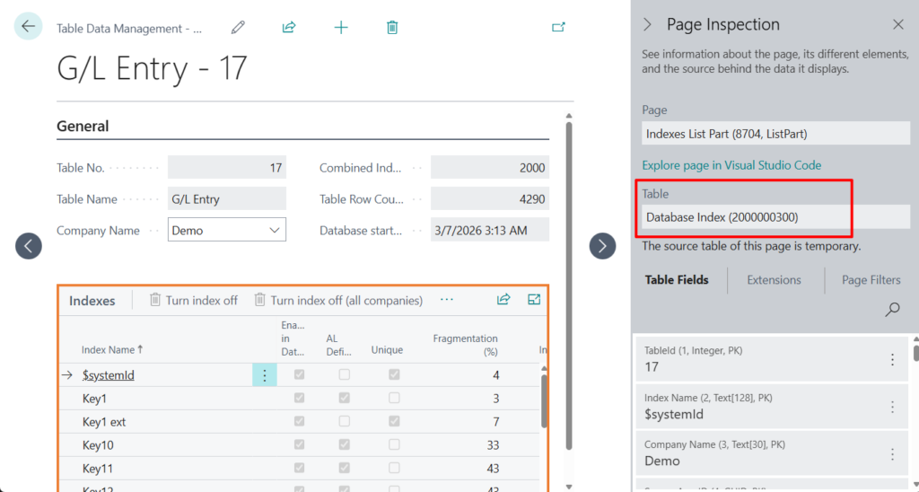The image size is (919, 492).
Task: Click the pencil edit icon
Action: (238, 28)
